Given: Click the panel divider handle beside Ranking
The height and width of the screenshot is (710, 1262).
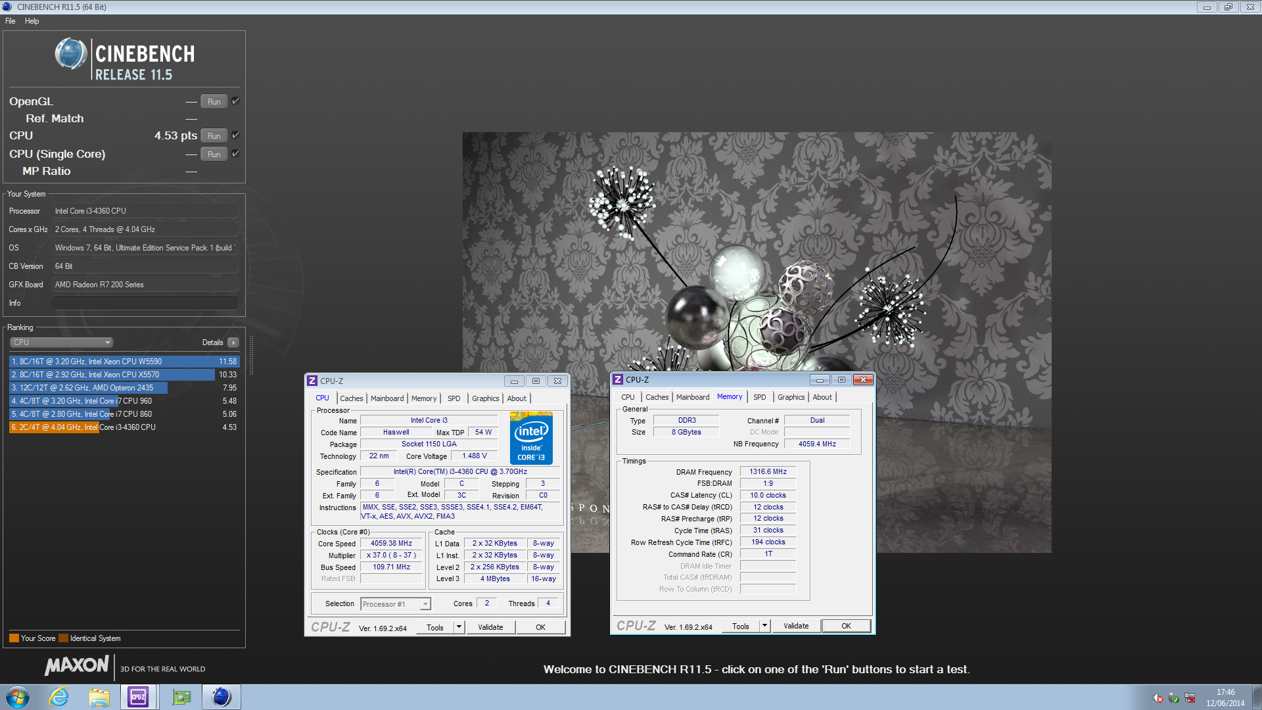Looking at the screenshot, I should (x=251, y=355).
